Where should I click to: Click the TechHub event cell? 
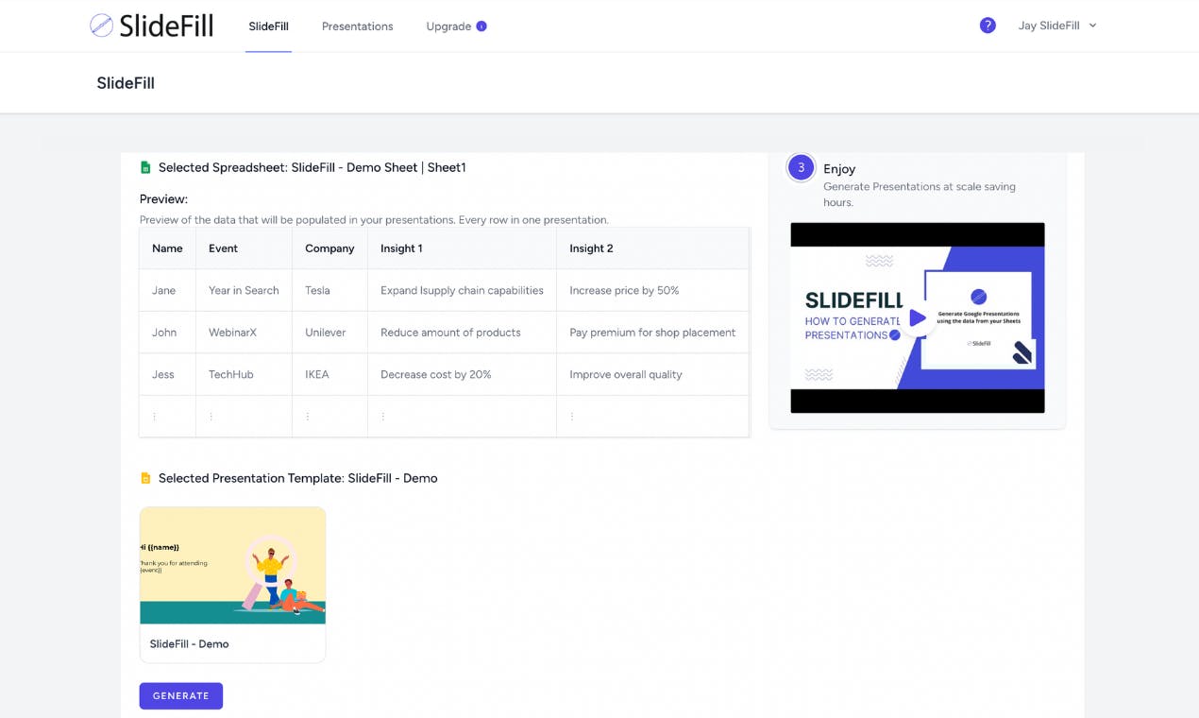tap(244, 374)
